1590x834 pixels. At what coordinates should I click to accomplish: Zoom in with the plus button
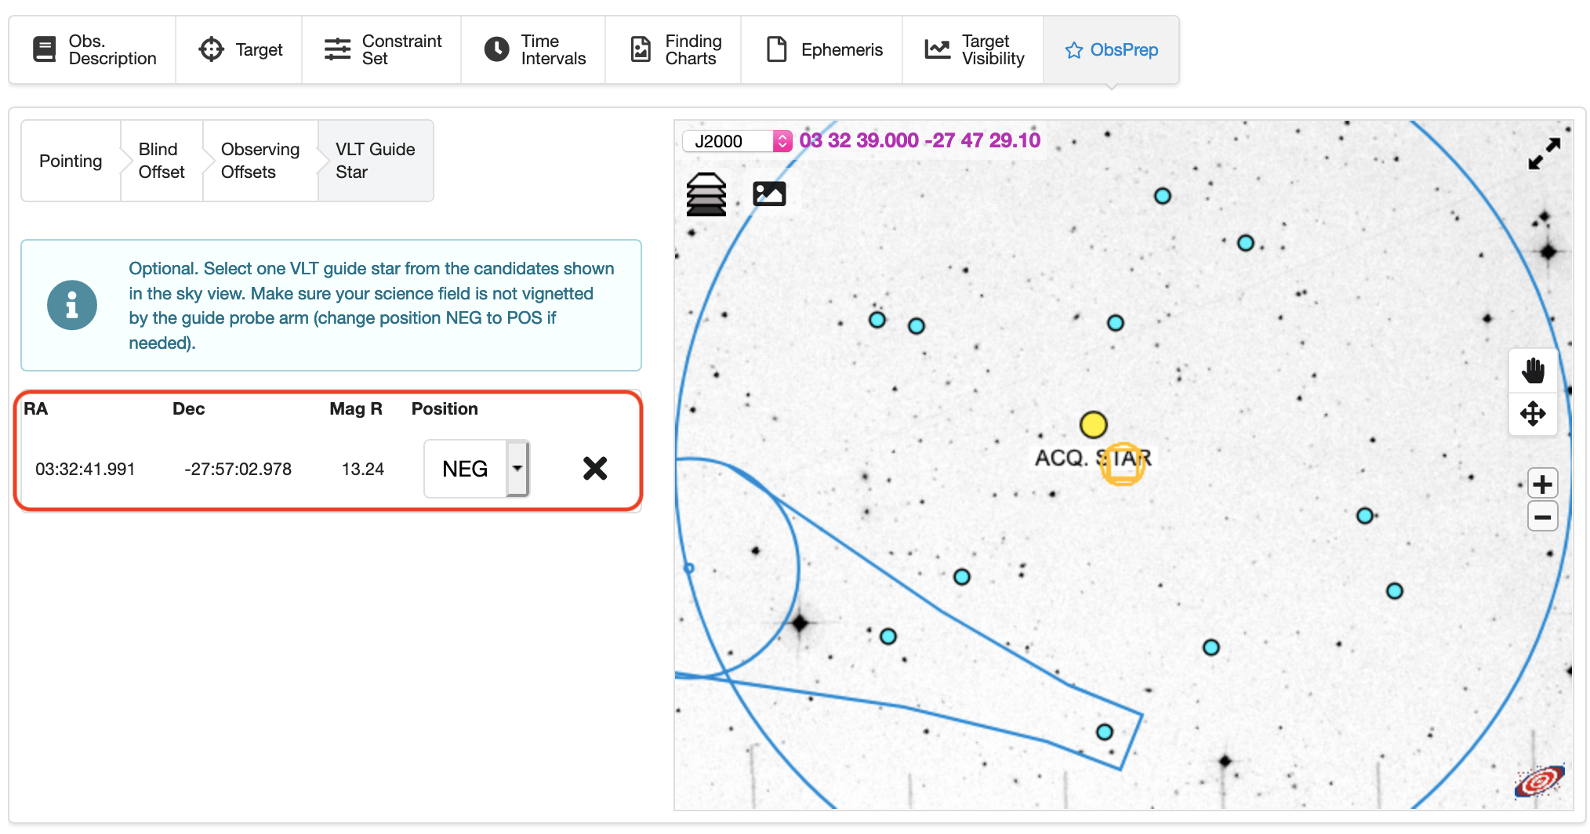coord(1542,484)
